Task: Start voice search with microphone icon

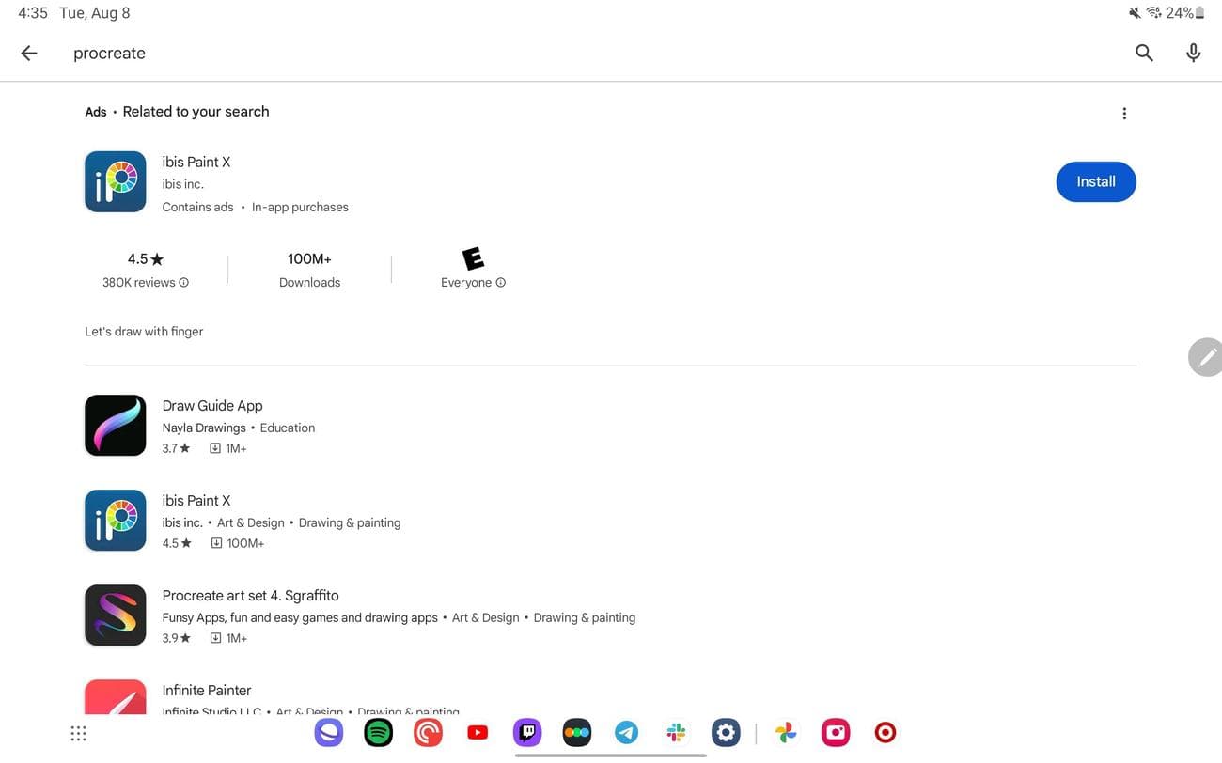Action: coord(1193,54)
